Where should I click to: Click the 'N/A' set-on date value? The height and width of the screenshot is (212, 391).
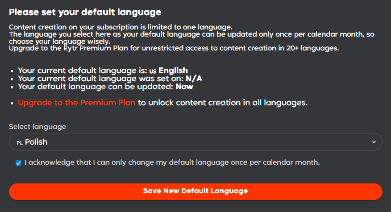tap(194, 78)
